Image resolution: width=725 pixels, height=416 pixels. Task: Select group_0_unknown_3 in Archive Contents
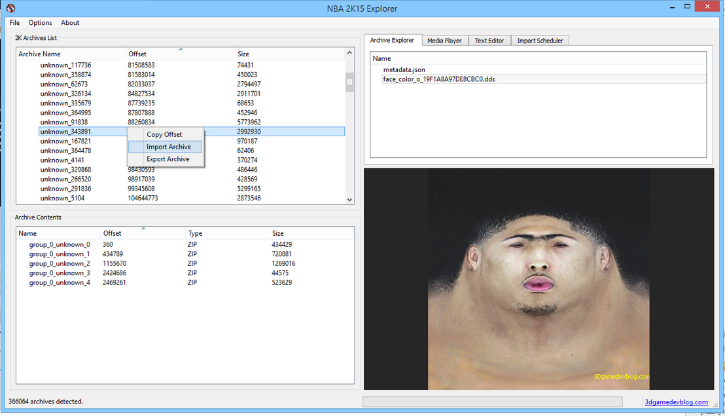point(60,273)
